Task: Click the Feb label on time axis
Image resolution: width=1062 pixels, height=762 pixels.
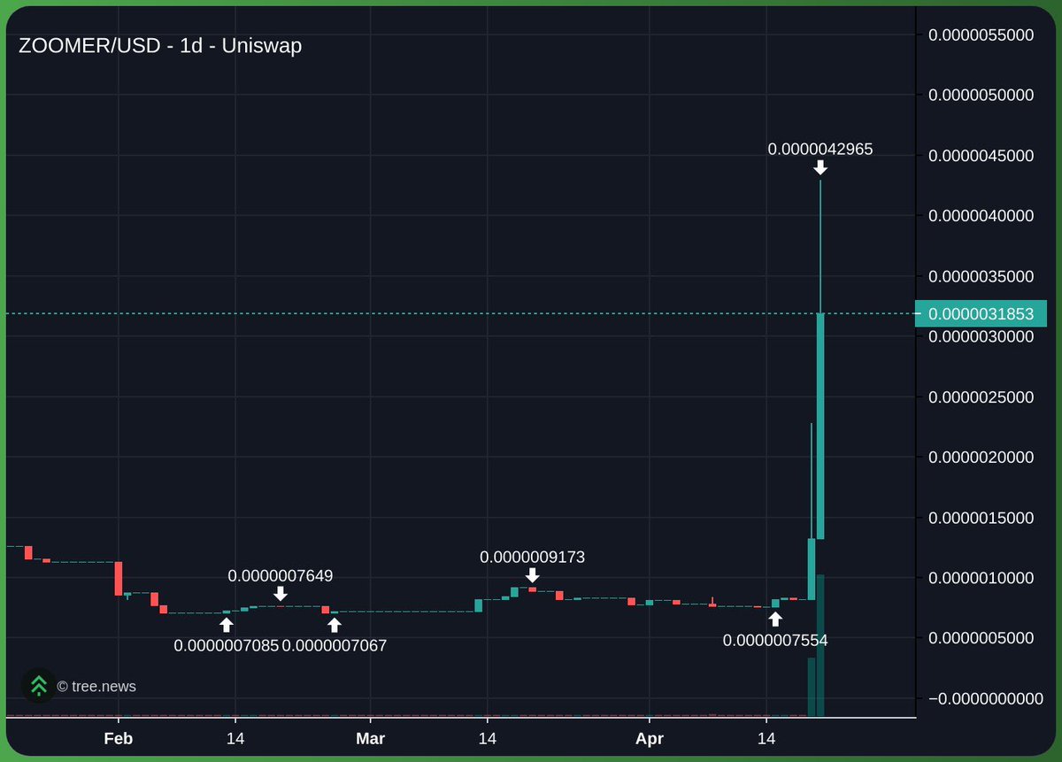Action: pos(118,738)
